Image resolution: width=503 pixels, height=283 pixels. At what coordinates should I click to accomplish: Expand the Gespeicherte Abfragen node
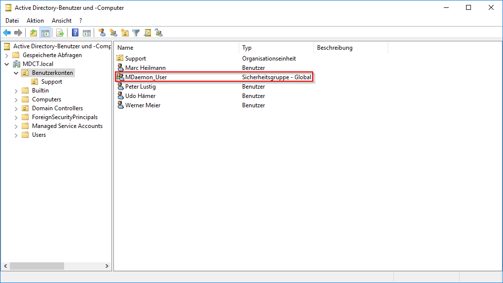coord(7,55)
